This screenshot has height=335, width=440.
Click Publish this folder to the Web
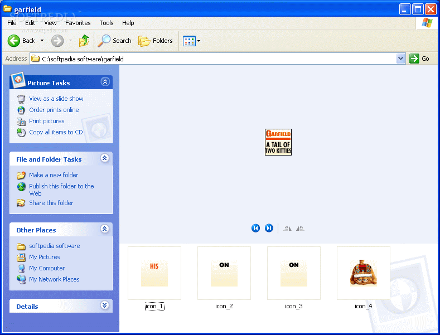[61, 190]
